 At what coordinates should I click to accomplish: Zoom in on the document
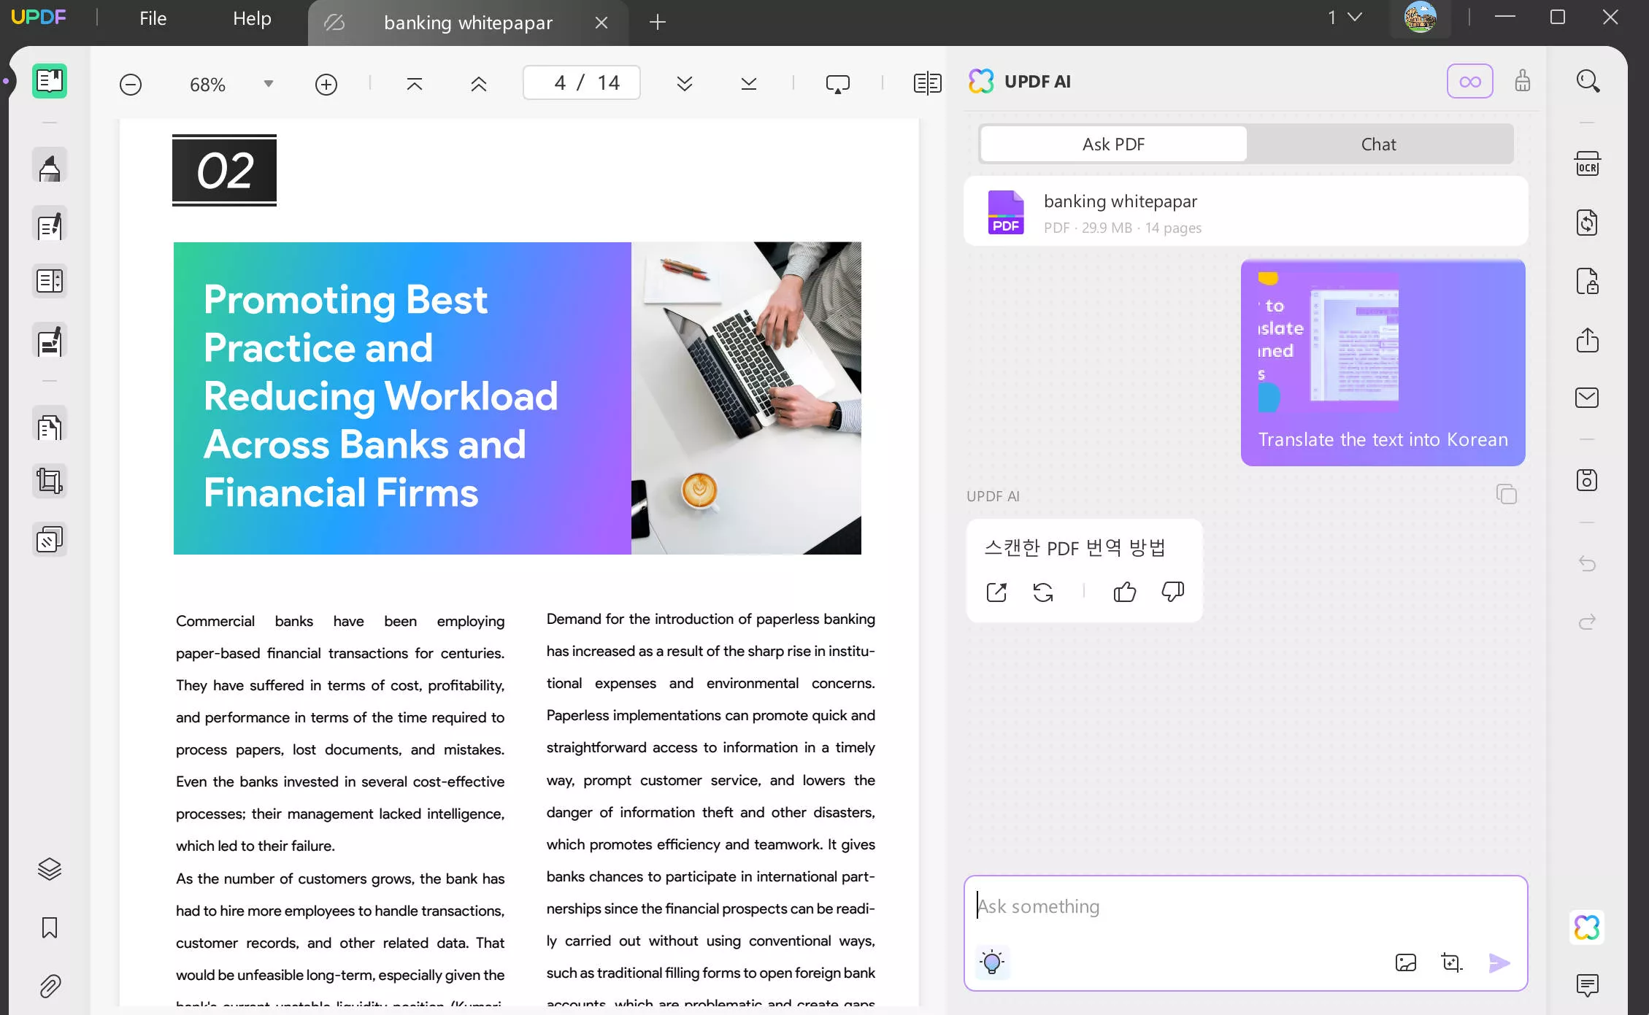[326, 85]
